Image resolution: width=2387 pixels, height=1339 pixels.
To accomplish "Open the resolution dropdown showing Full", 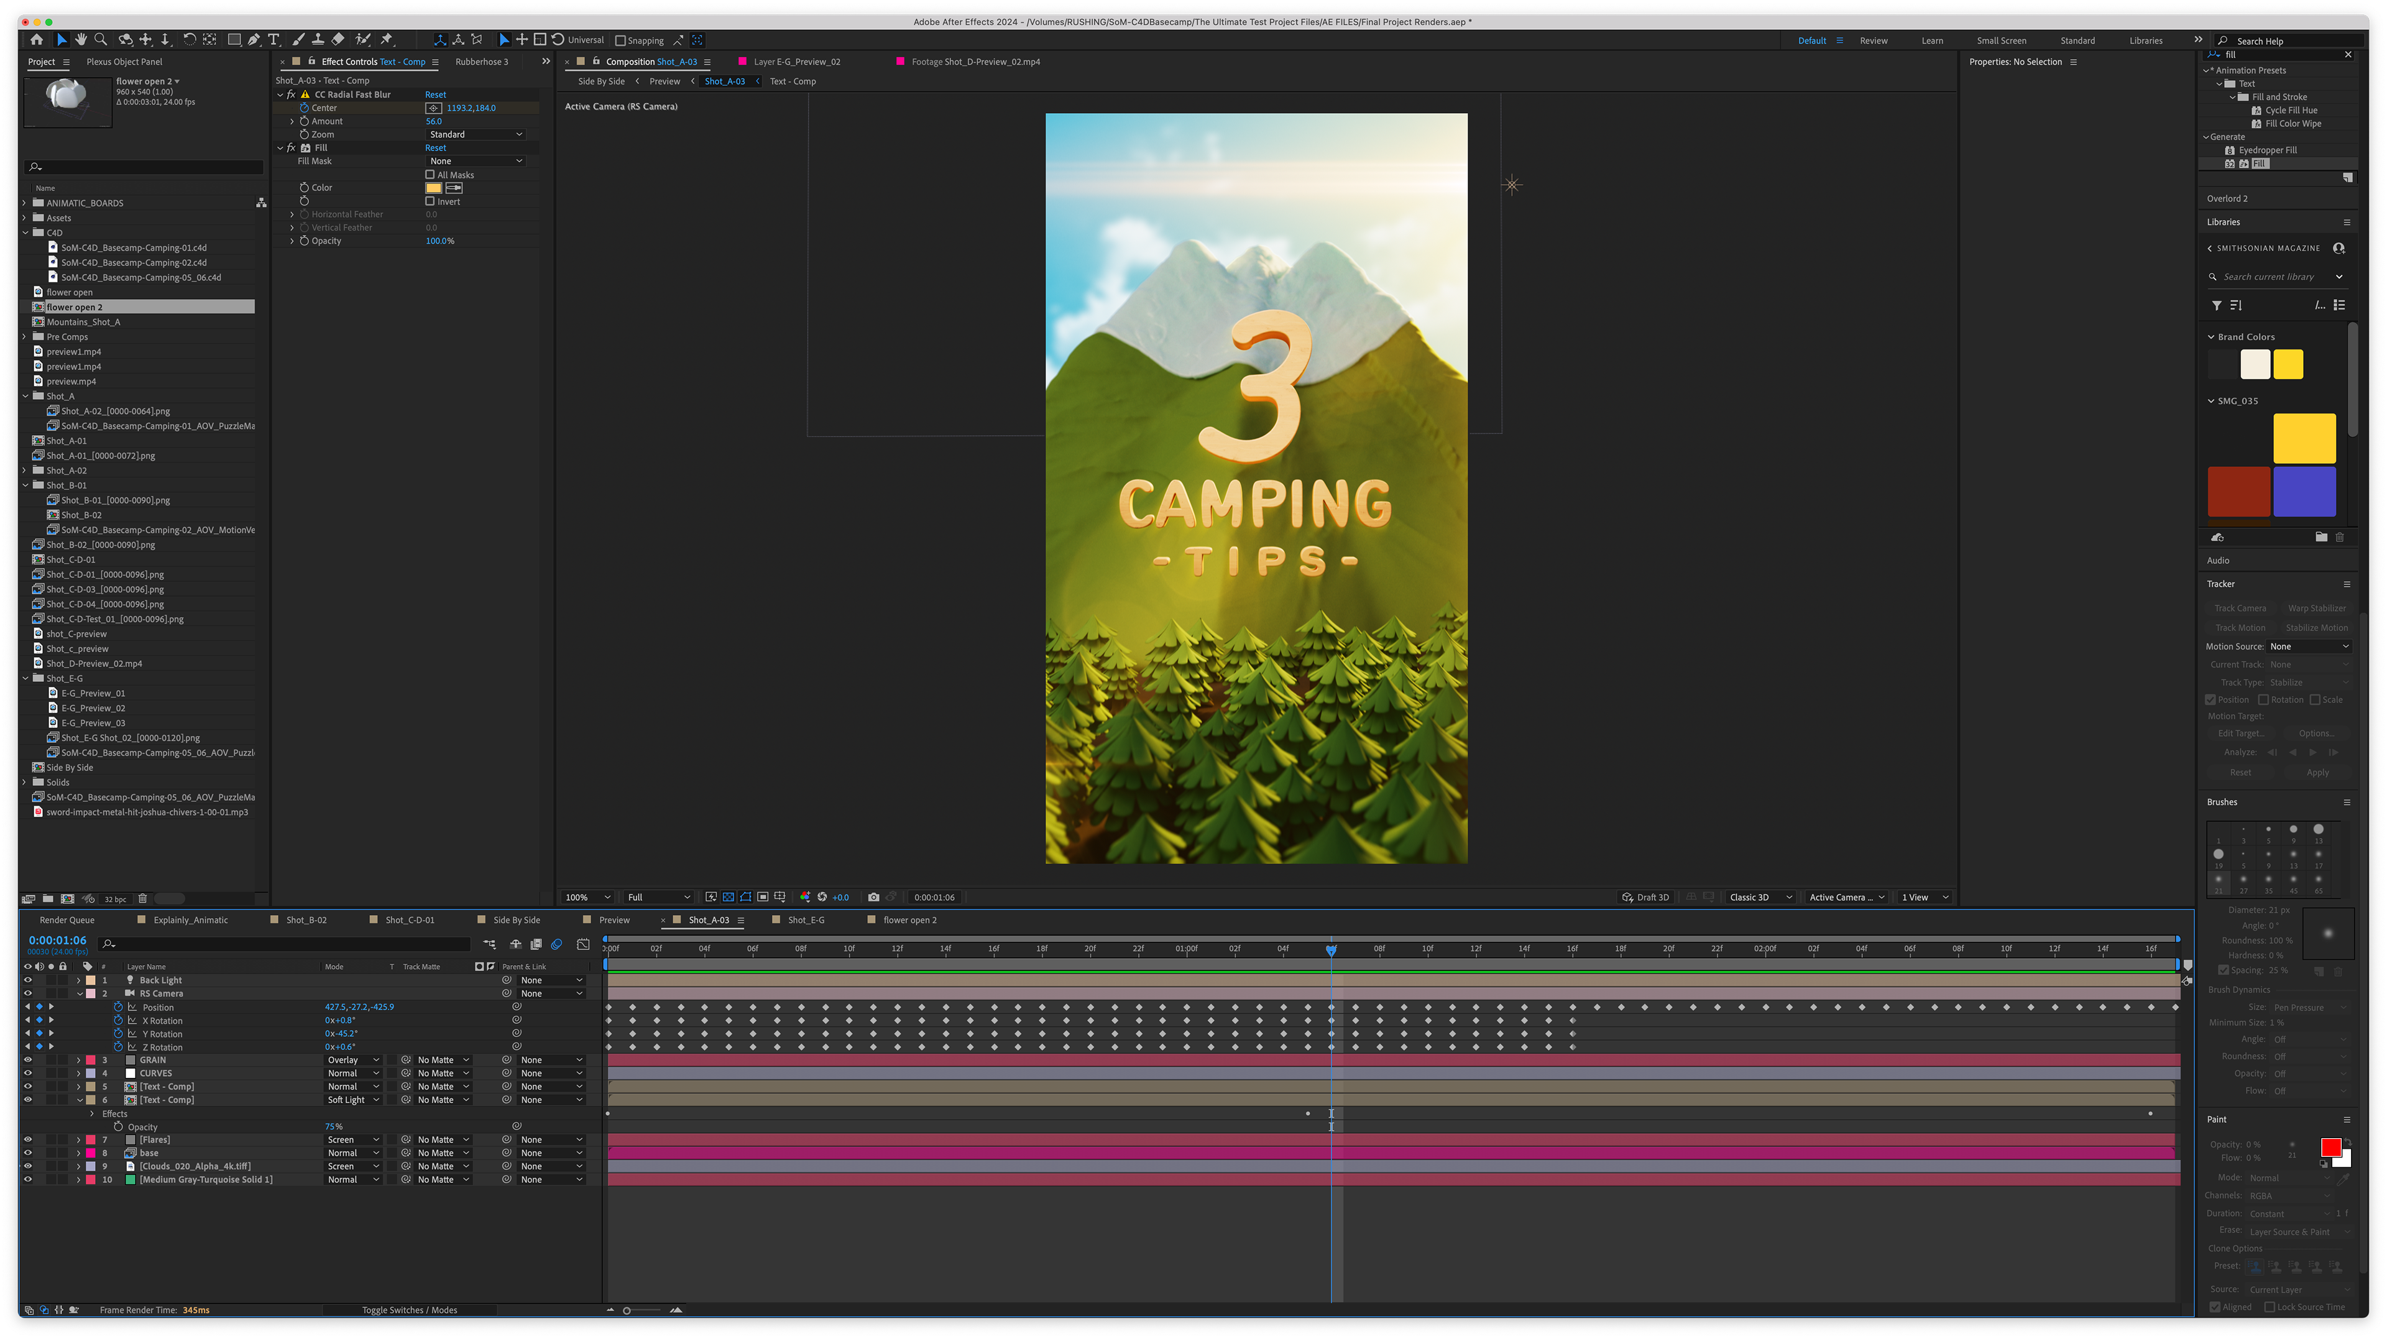I will 659,897.
